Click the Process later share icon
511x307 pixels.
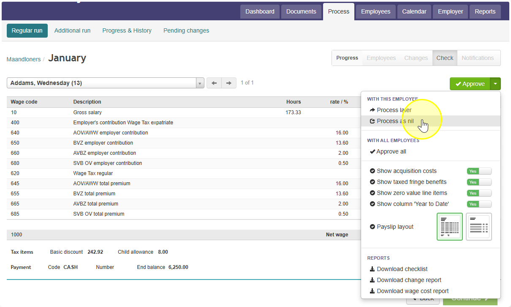pyautogui.click(x=372, y=110)
